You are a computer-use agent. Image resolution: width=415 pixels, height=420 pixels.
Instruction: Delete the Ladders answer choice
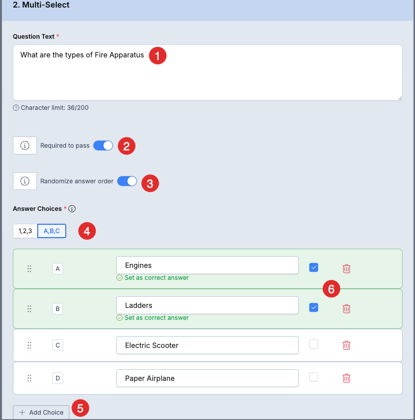click(x=346, y=309)
